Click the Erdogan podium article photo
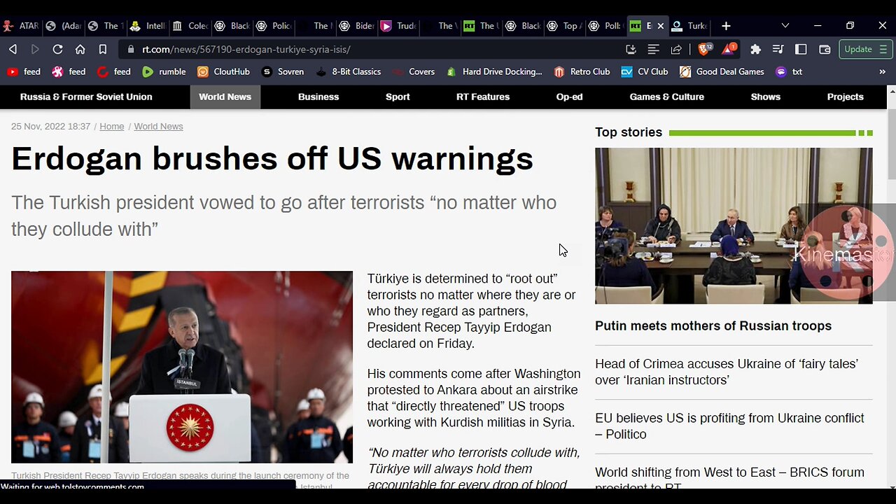This screenshot has height=504, width=896. [x=182, y=367]
